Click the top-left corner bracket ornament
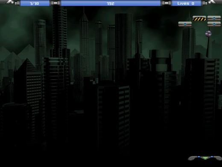Image resolution: width=222 pixels, height=167 pixels. 9,2
